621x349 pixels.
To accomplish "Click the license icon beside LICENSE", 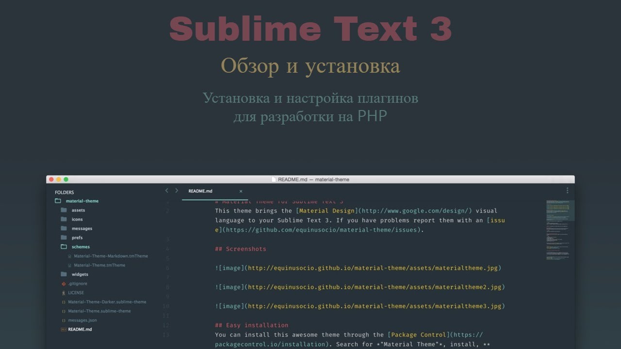I will pos(64,293).
